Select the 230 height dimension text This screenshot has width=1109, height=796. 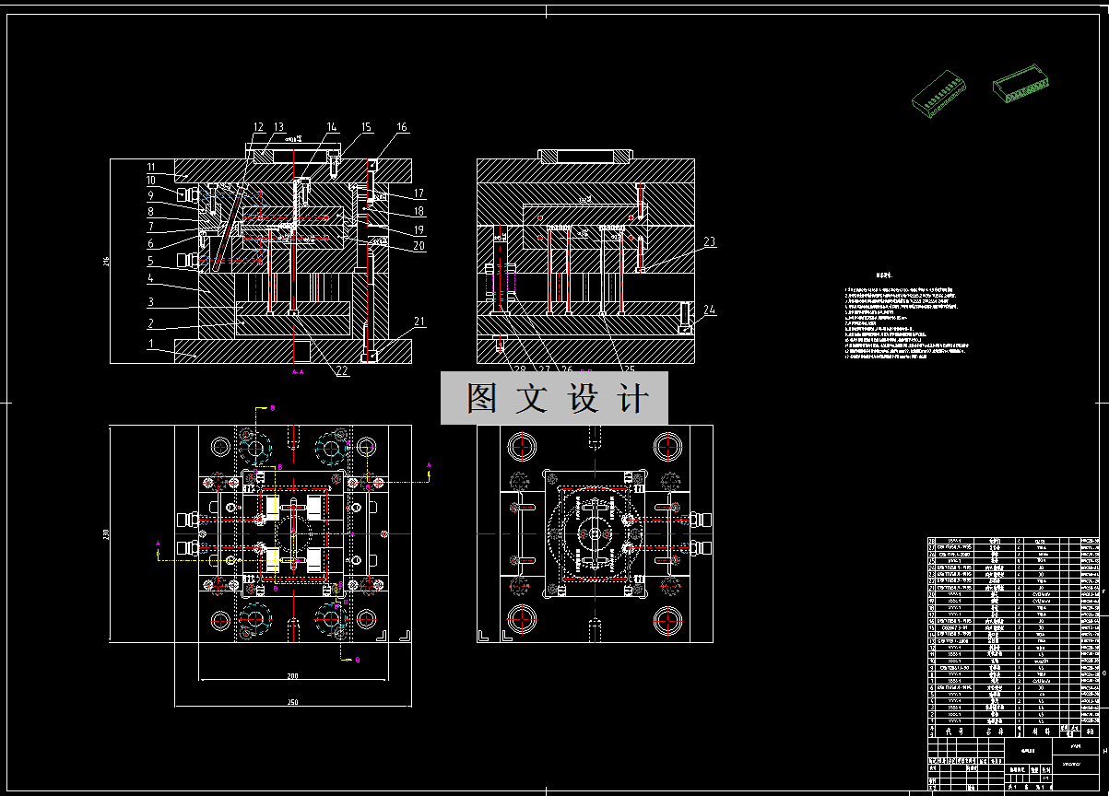(x=105, y=534)
